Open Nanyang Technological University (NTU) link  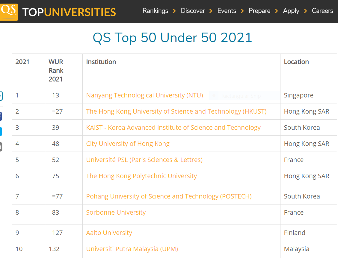(144, 95)
